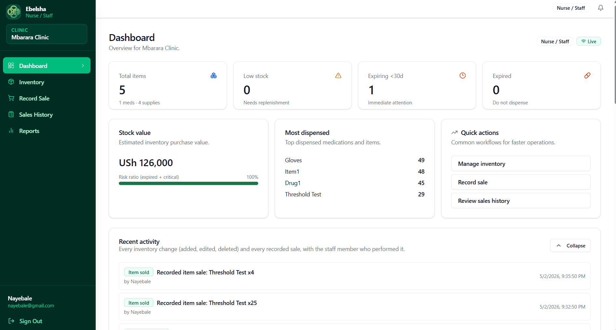
Task: Click the USh 126,000 stock value
Action: point(146,163)
